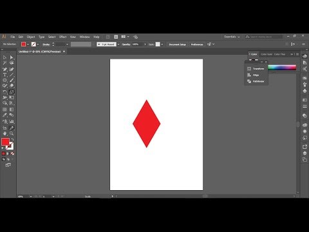Select the Slice tool
This screenshot has height=232, width=309.
(x=12, y=128)
